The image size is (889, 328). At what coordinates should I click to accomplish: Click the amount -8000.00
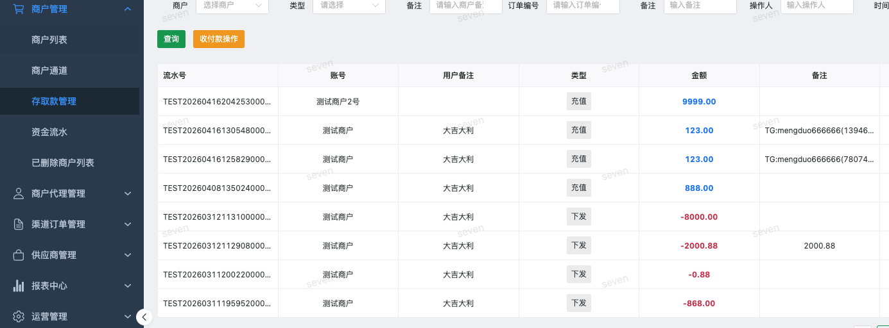pyautogui.click(x=699, y=217)
